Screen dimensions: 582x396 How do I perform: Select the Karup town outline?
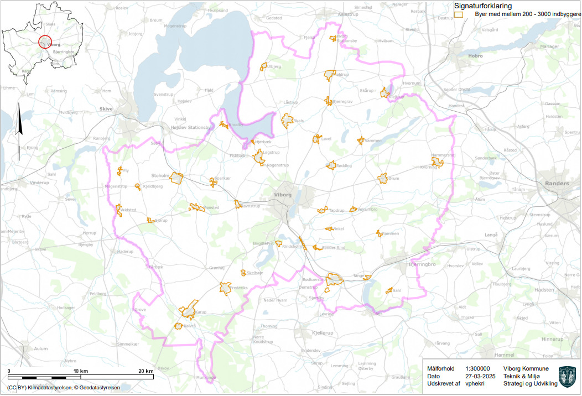[190, 310]
